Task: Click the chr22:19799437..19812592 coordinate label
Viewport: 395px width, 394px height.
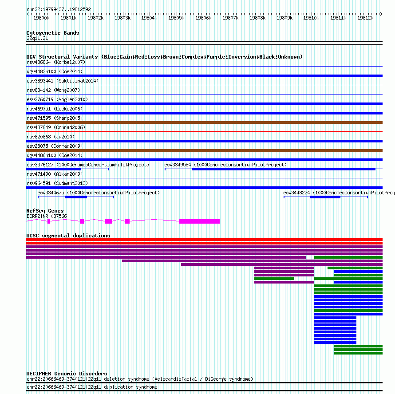Action: pyautogui.click(x=59, y=9)
